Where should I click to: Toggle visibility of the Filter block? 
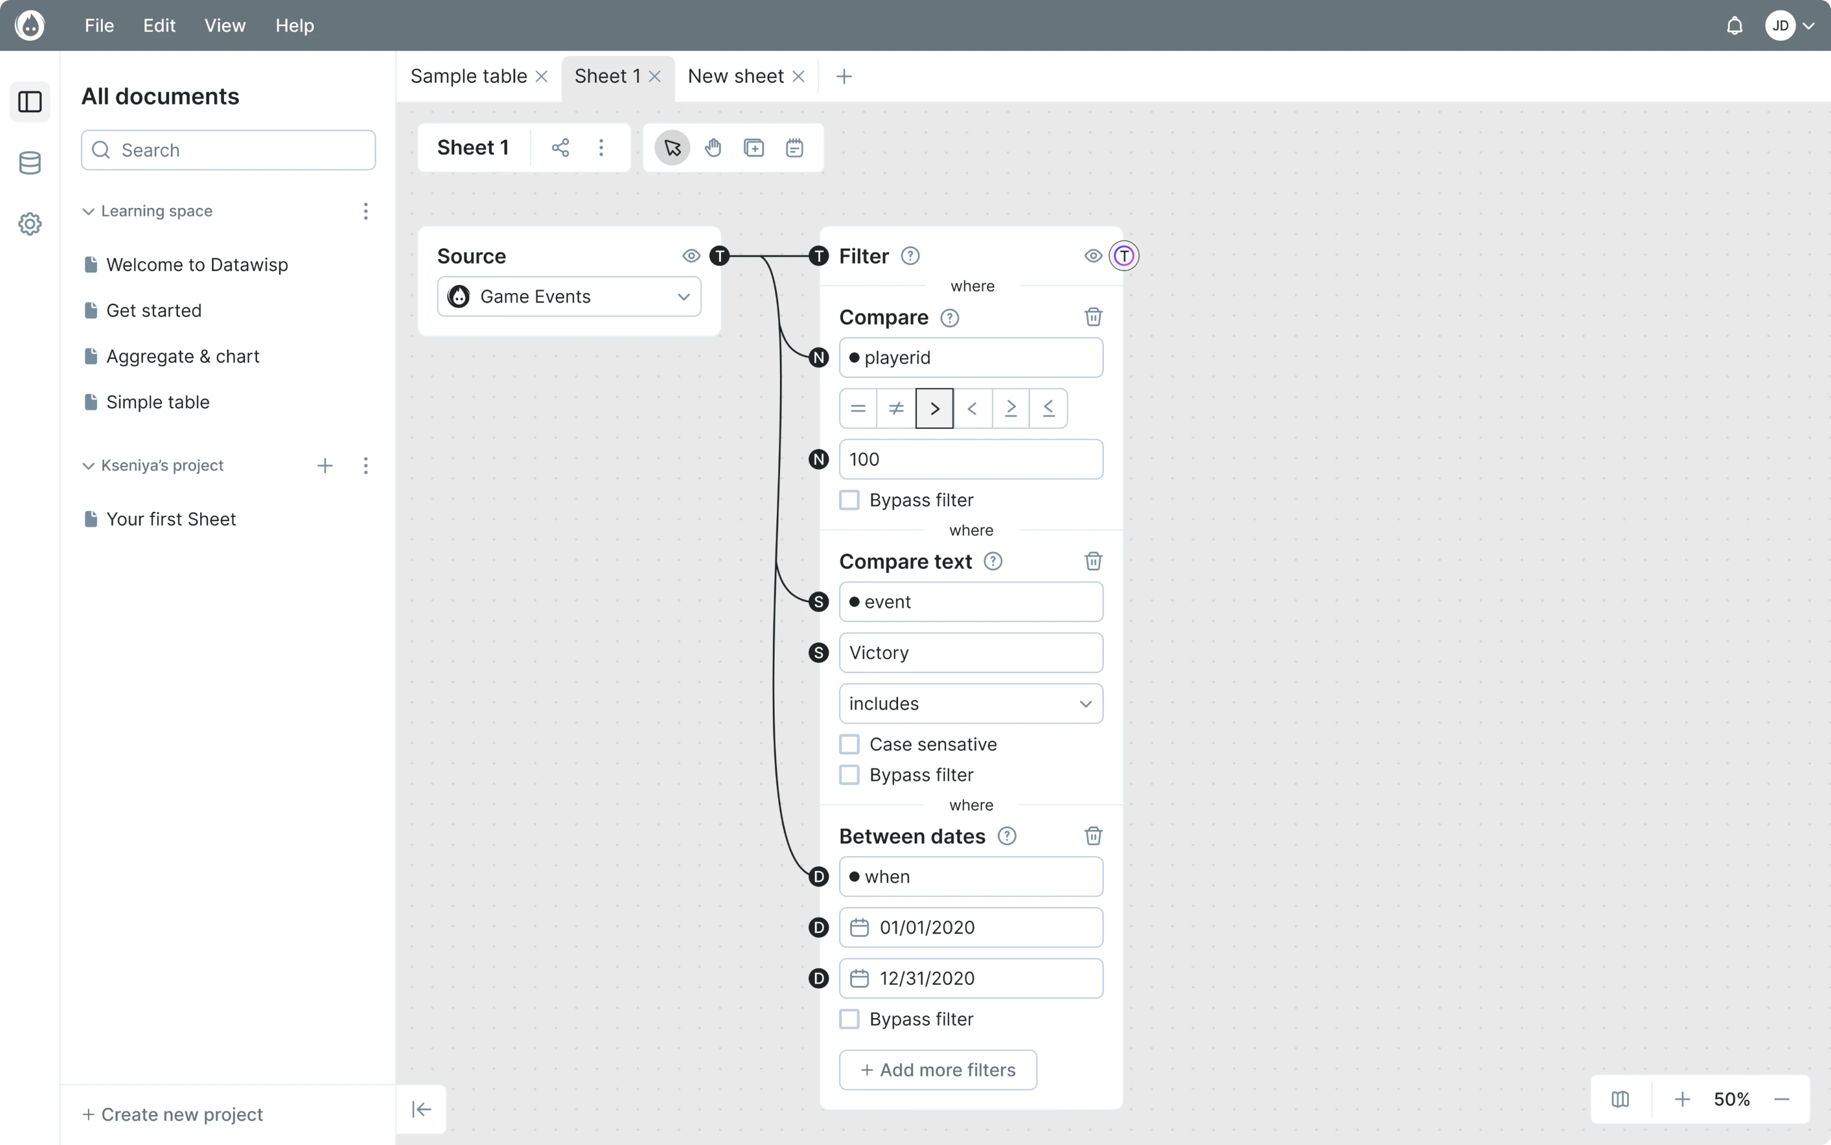point(1092,256)
